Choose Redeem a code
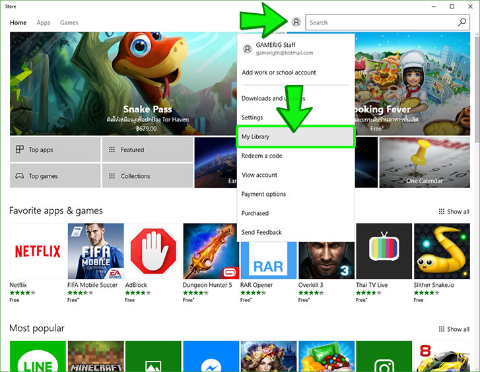Viewport: 480px width, 372px height. (x=296, y=156)
